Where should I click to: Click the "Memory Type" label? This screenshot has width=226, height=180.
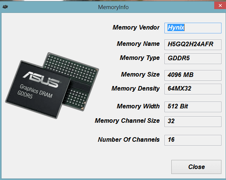(140, 58)
